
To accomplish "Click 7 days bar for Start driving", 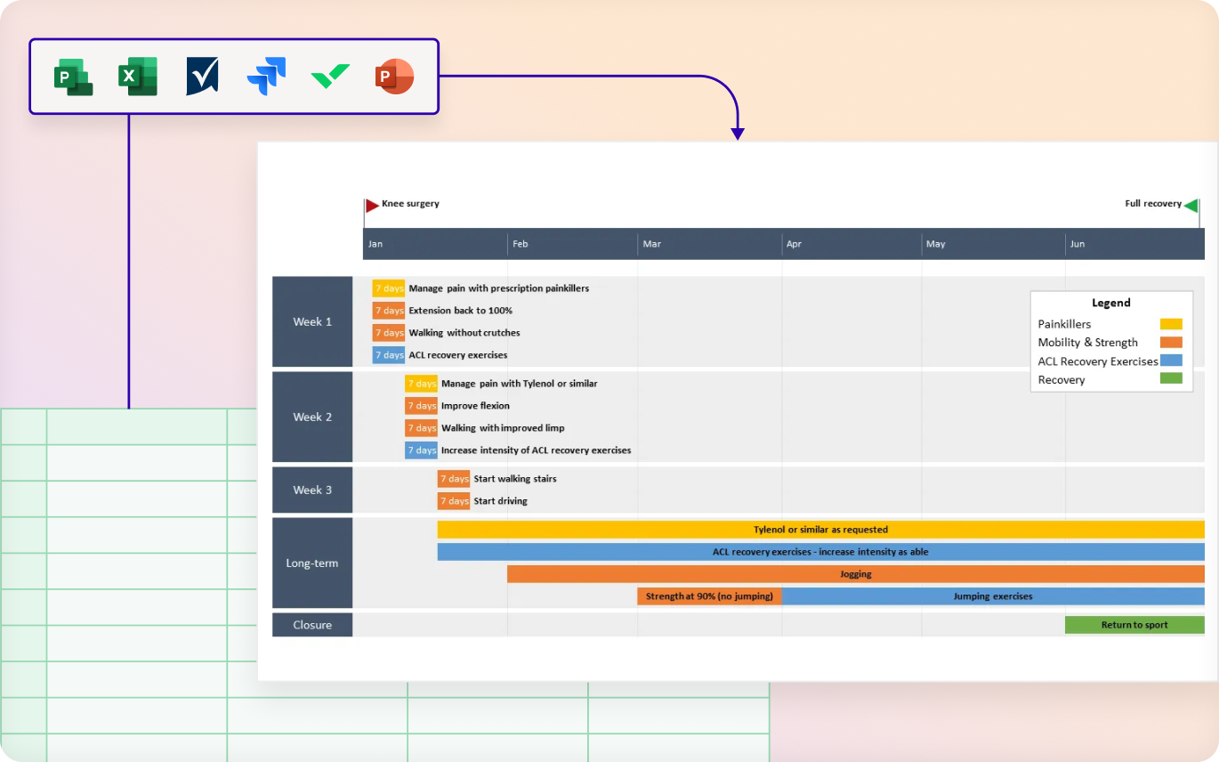I will 454,501.
